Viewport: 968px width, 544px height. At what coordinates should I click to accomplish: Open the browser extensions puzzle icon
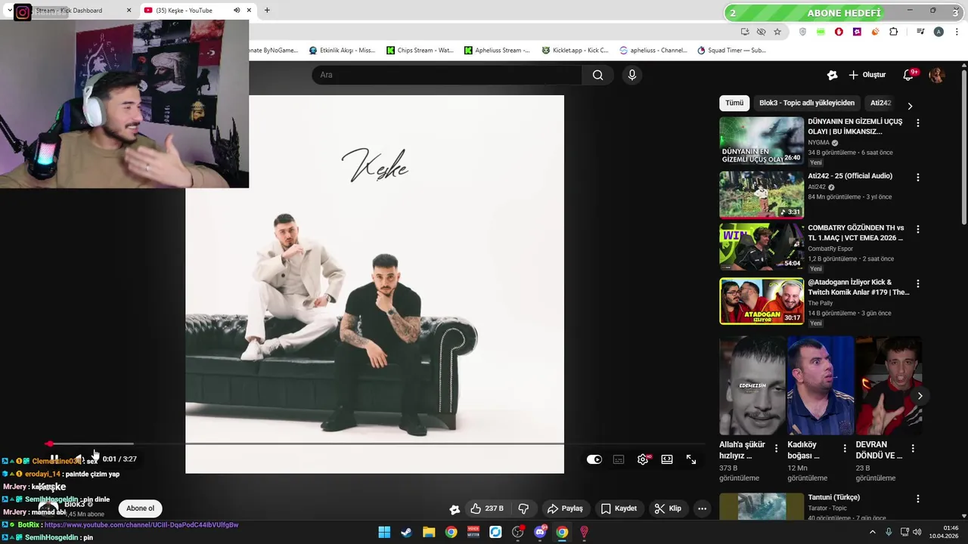pos(893,32)
